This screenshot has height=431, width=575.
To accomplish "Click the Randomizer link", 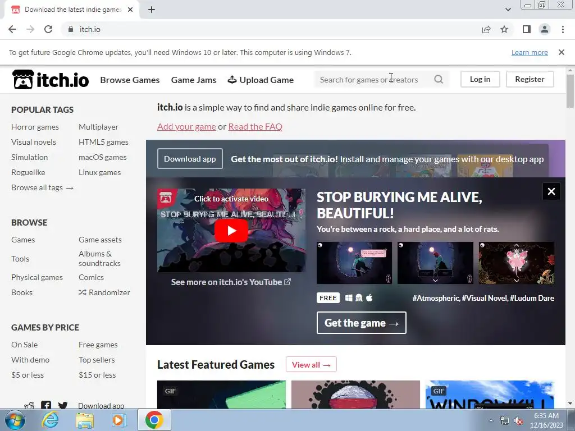I will coord(104,292).
